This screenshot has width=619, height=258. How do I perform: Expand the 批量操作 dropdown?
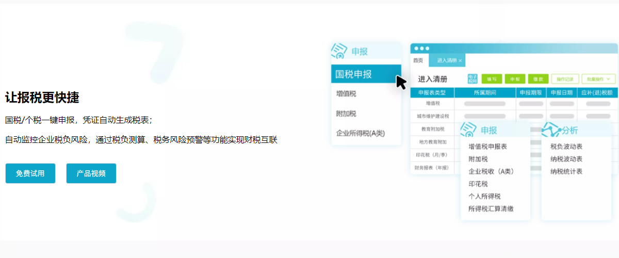598,79
